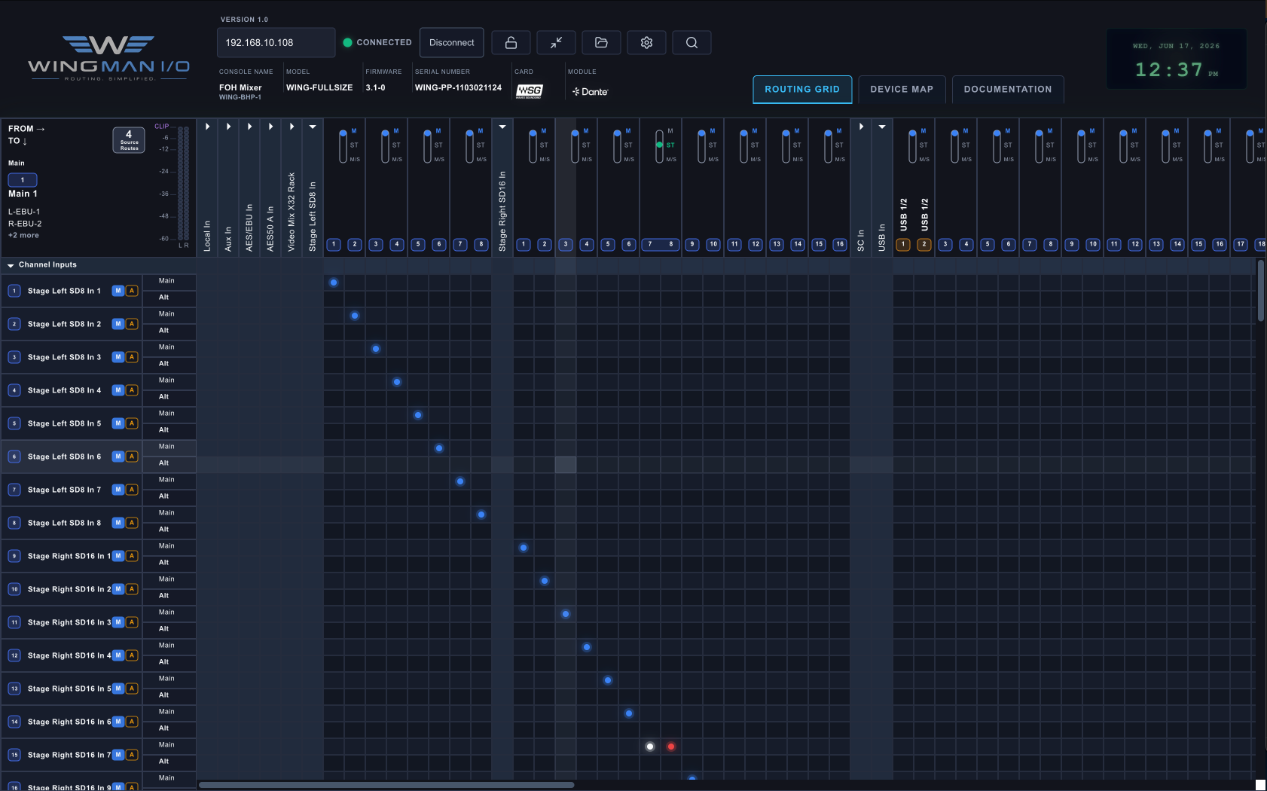
Task: Toggle the orange A badge on Stage Right SD16 In 5
Action: (x=132, y=689)
